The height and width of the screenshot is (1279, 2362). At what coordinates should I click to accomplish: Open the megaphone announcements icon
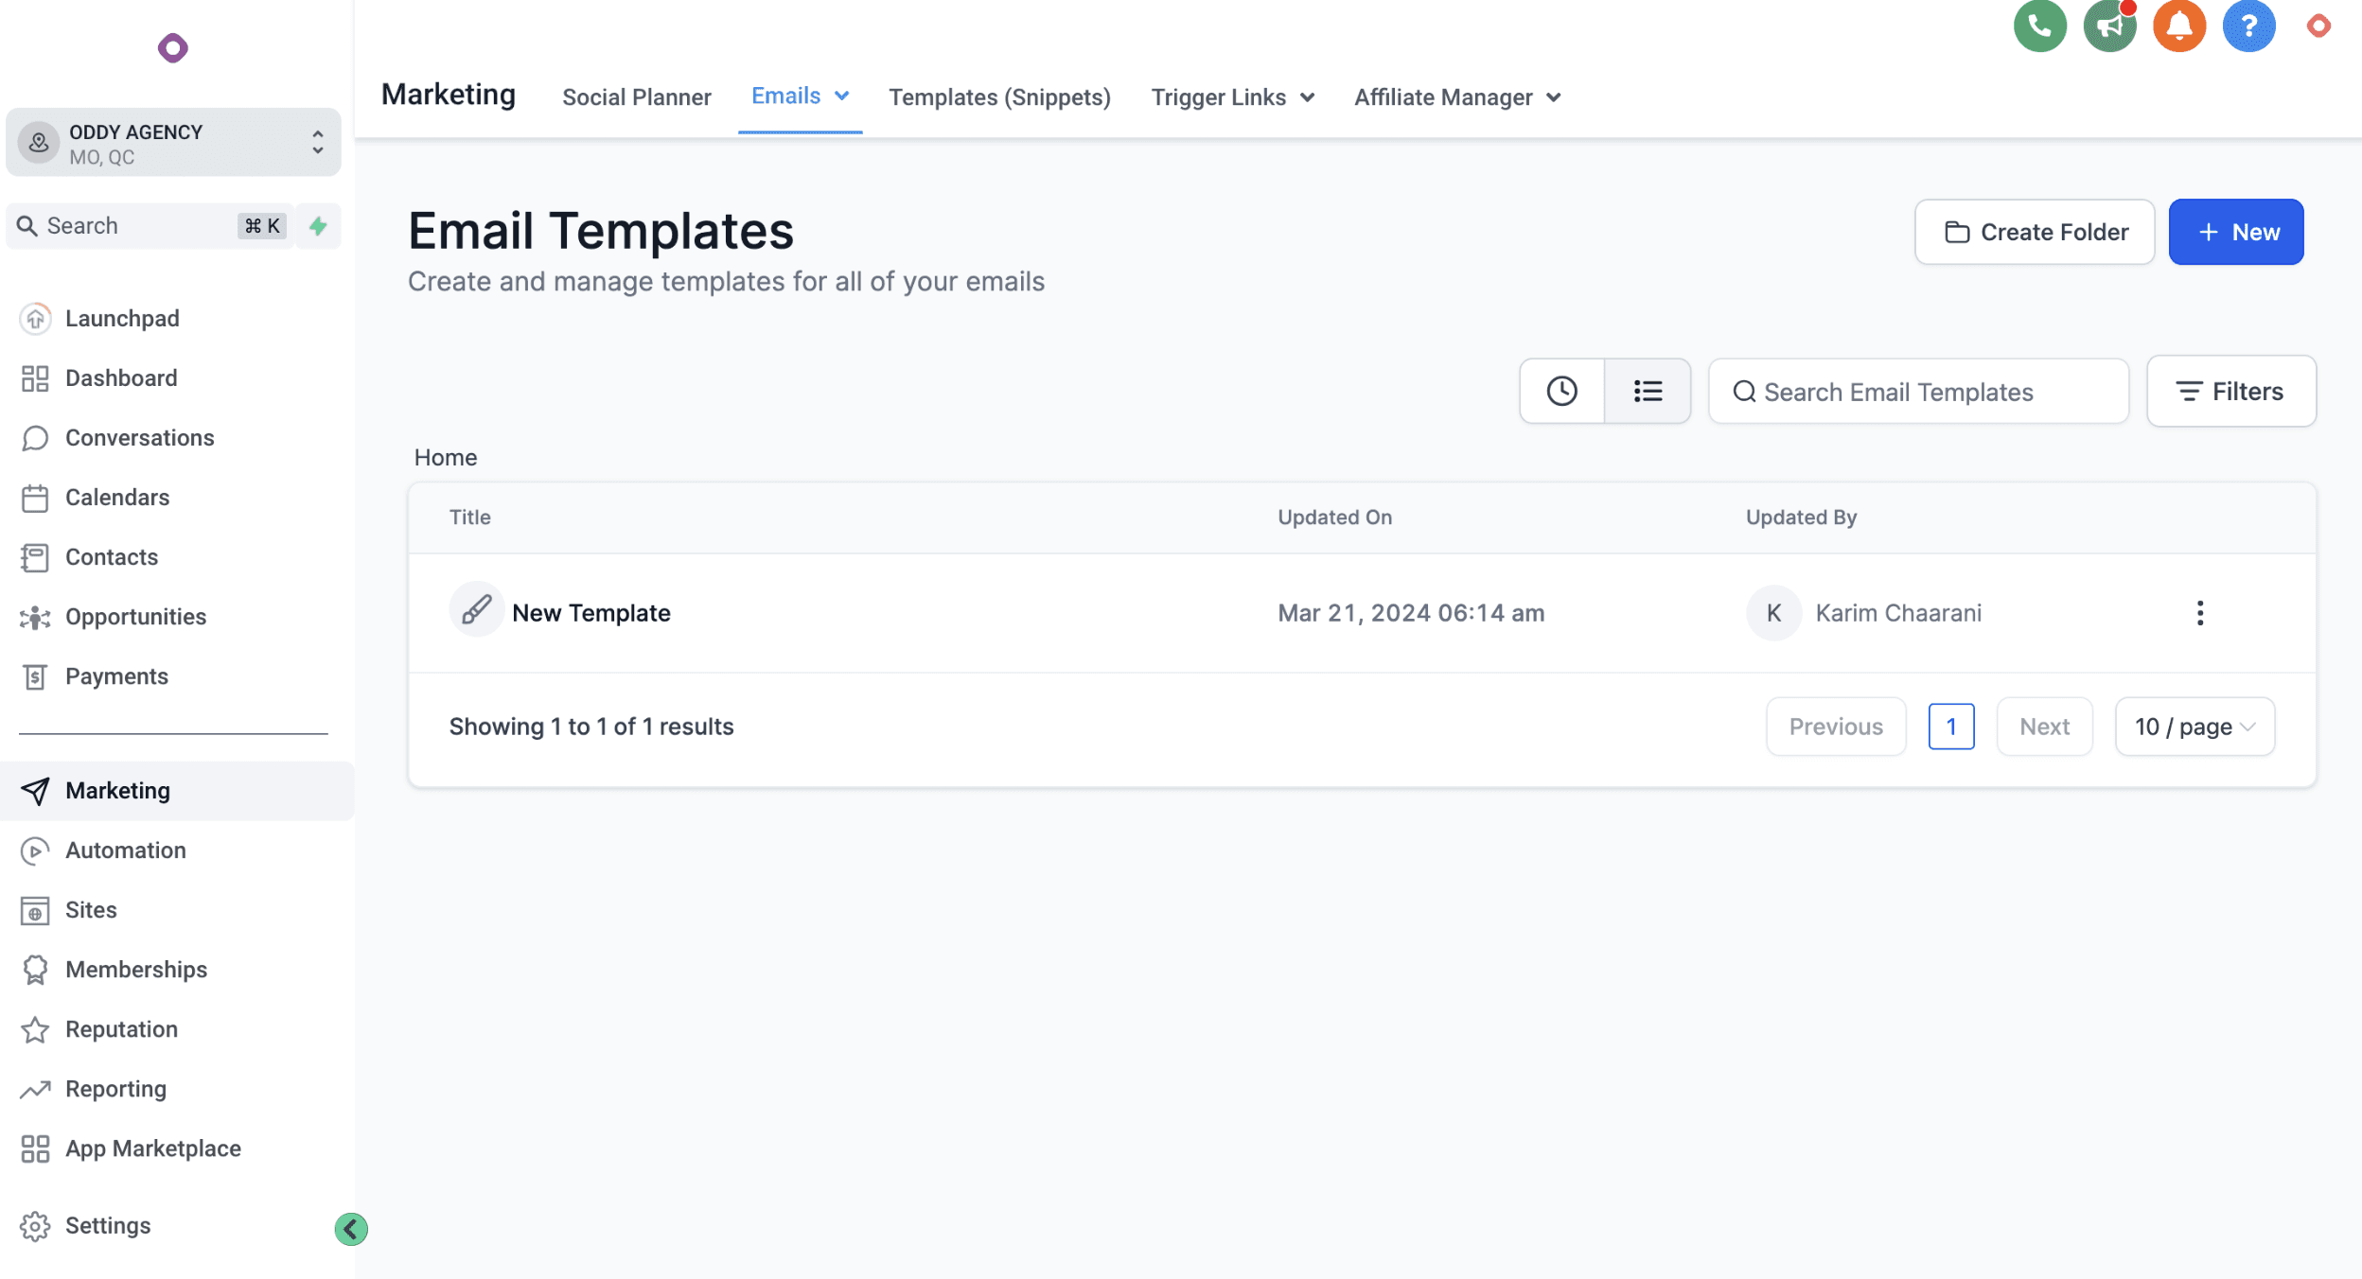tap(2109, 26)
